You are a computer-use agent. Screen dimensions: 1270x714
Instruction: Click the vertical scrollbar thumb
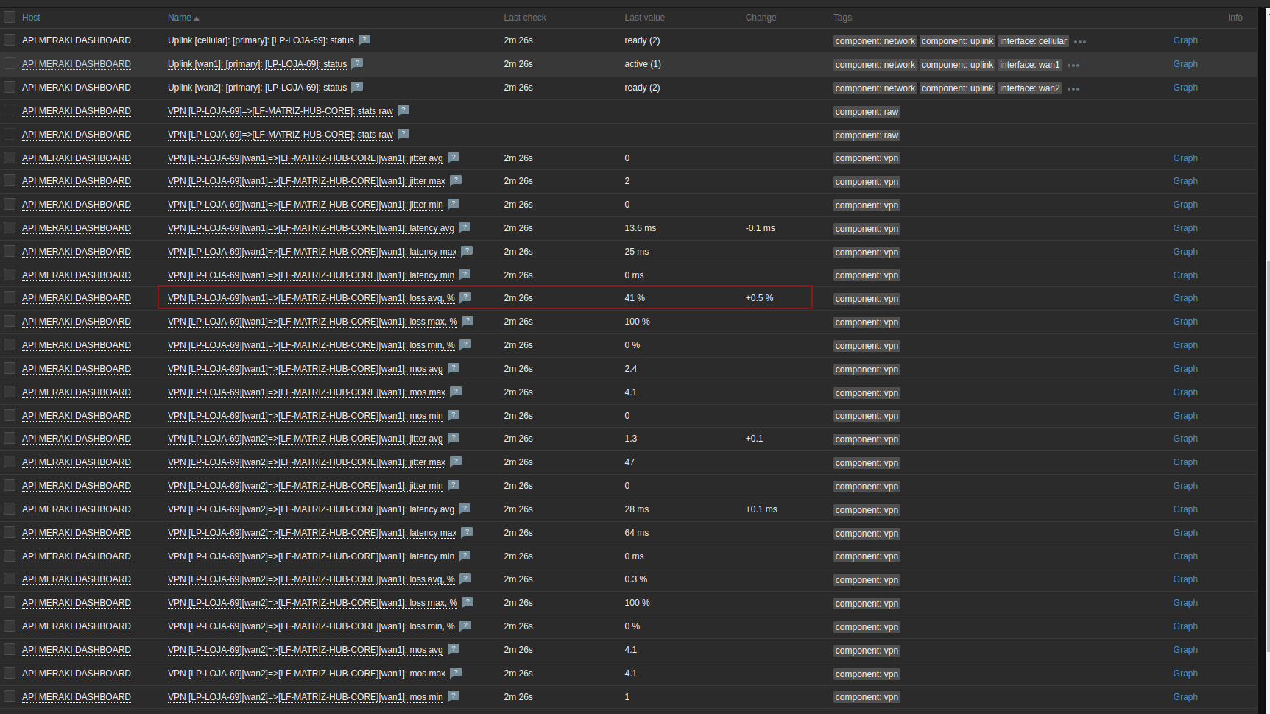[1267, 456]
